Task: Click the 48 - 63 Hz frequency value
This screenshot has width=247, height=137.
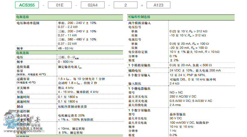Action: pos(65,48)
